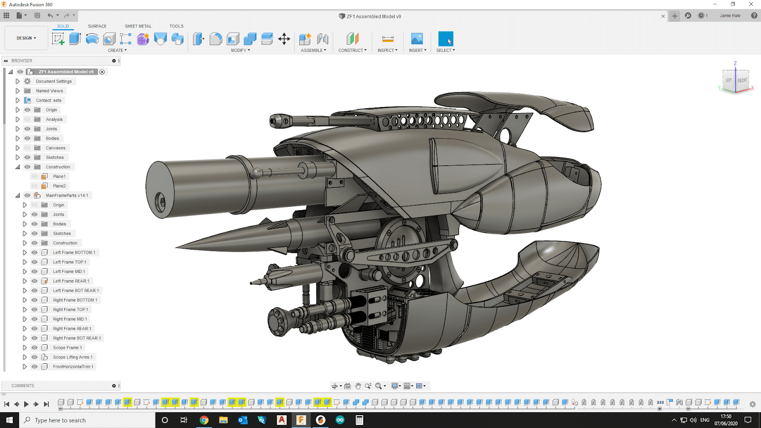Screen dimensions: 761x428
Task: Open Display Settings in navigation bar
Action: pos(395,386)
